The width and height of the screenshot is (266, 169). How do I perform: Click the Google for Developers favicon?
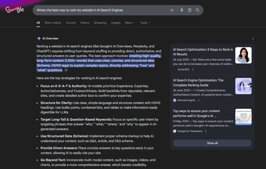coord(174,131)
